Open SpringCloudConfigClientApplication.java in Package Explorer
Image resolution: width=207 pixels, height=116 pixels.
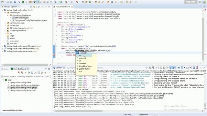[x=31, y=20]
